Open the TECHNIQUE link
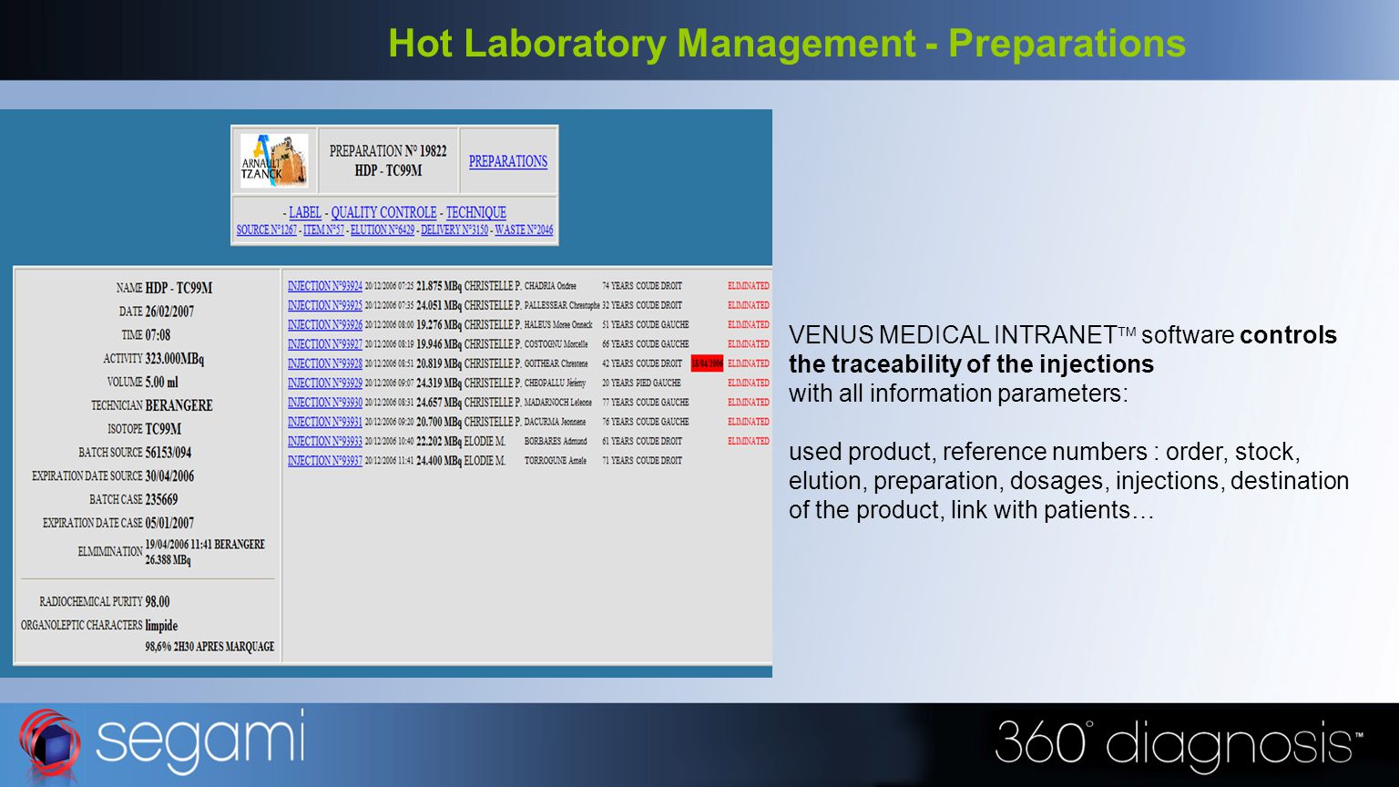Viewport: 1399px width, 787px height. (x=476, y=212)
